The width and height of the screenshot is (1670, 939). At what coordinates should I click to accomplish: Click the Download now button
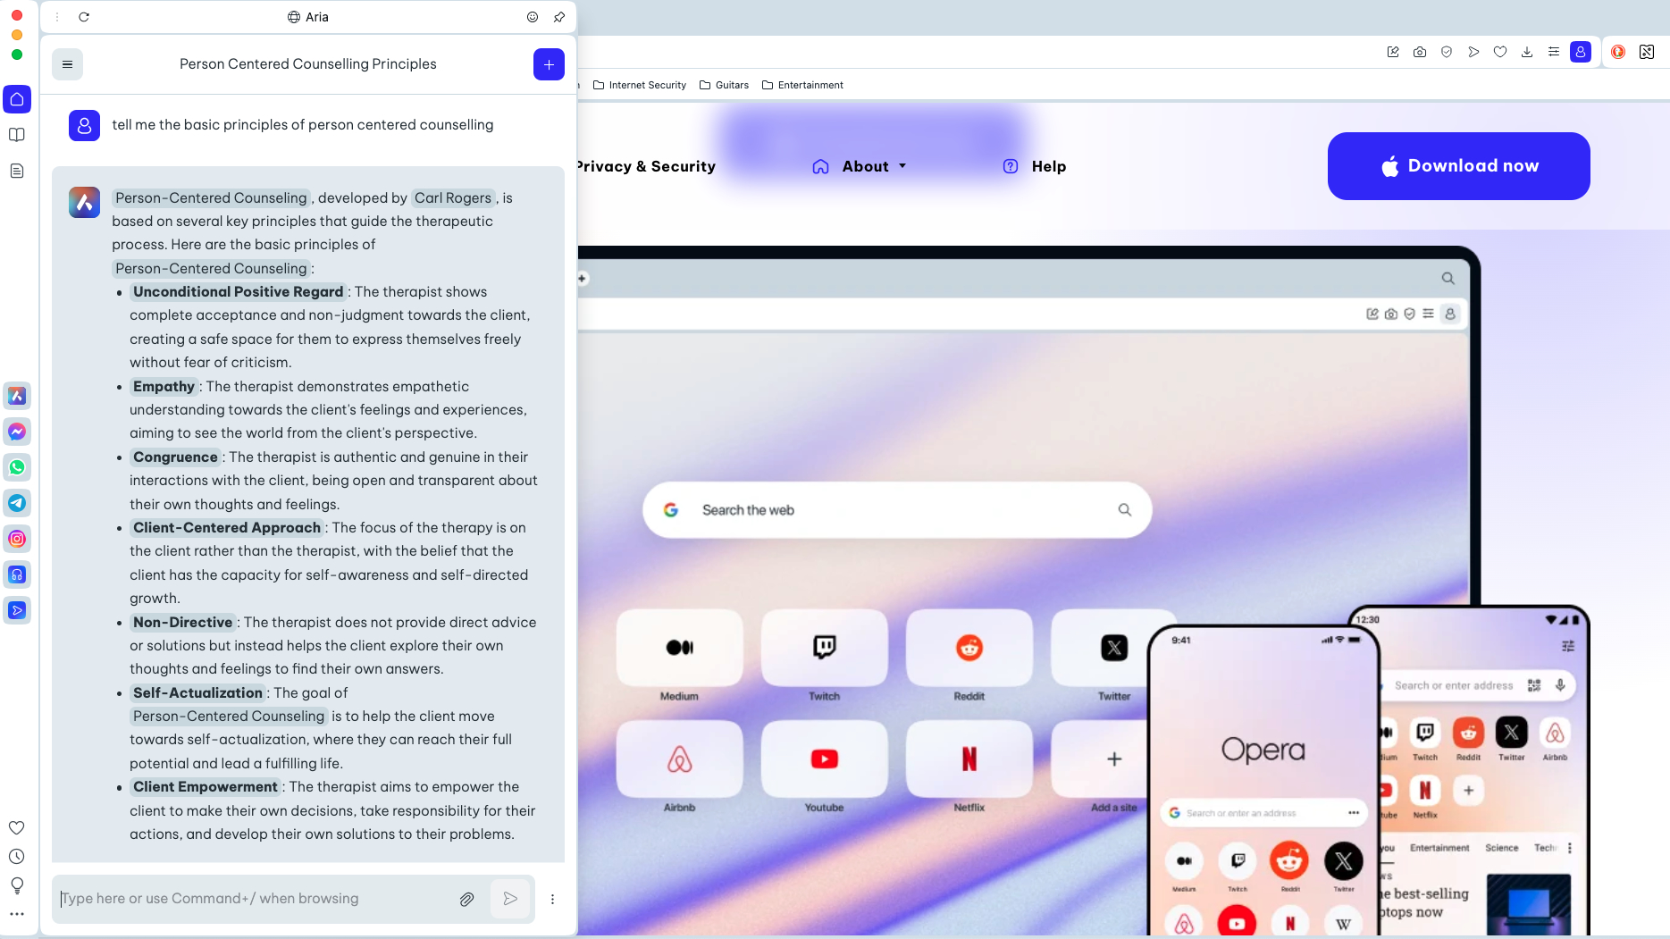[1458, 166]
